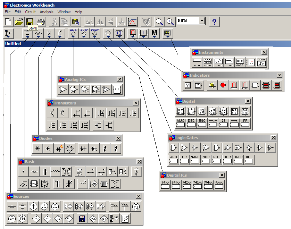
Task: Select the word generator in Instruments panel
Action: [x=240, y=62]
